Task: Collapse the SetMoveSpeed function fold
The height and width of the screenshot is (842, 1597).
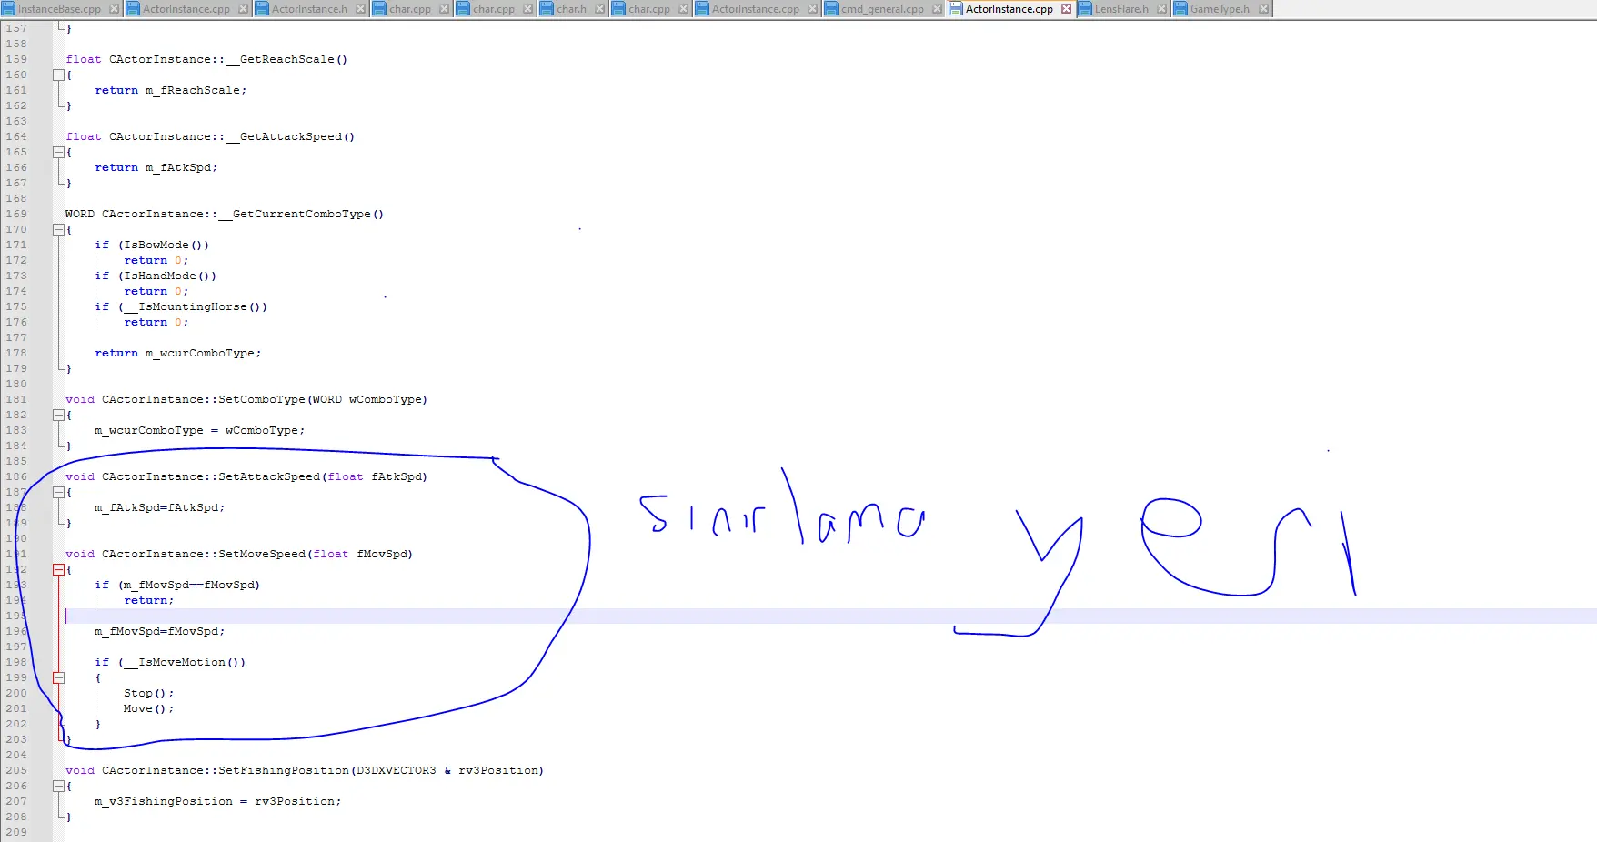Action: (58, 570)
